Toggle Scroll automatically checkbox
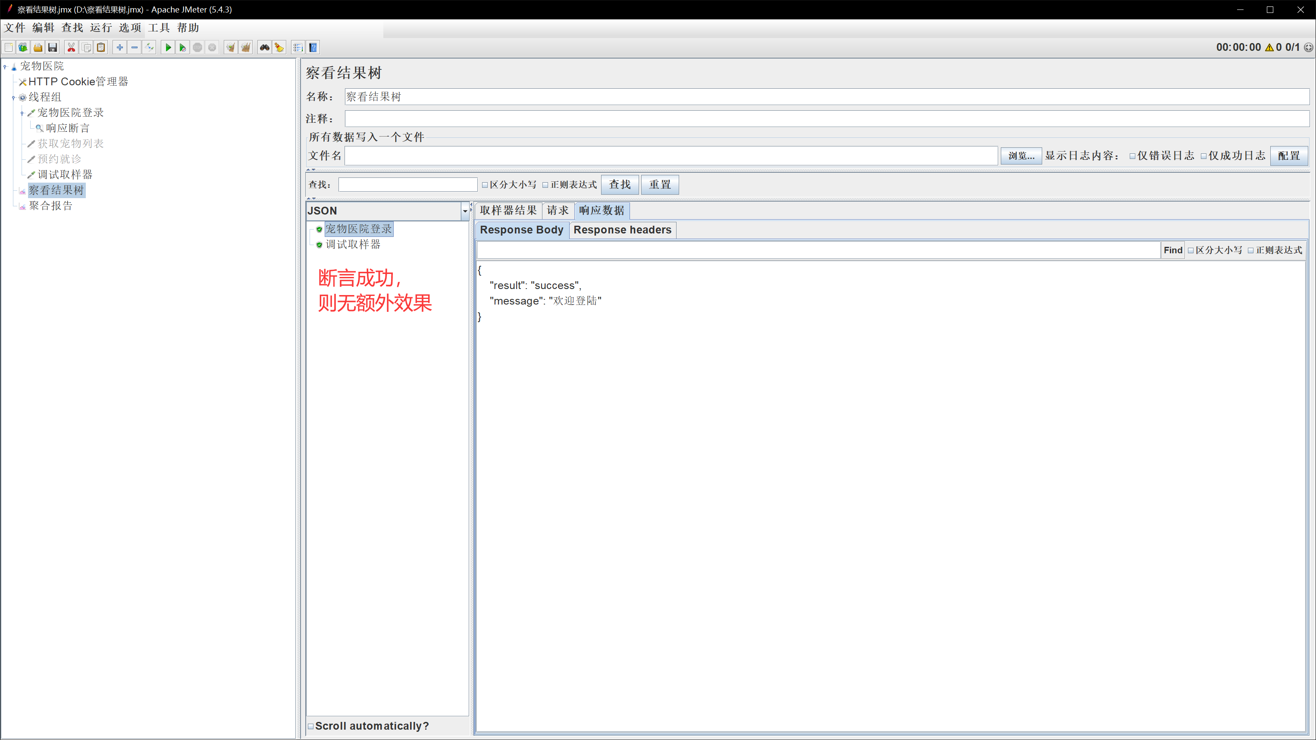Viewport: 1316px width, 740px height. point(310,726)
